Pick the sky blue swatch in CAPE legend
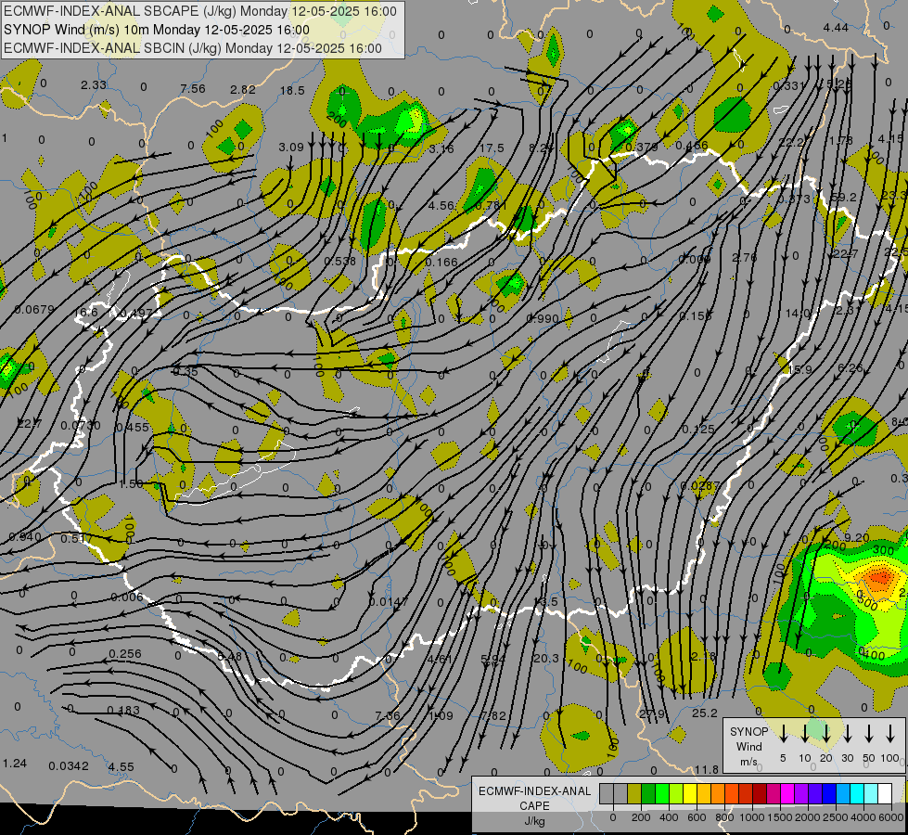This screenshot has width=908, height=835. (x=842, y=794)
